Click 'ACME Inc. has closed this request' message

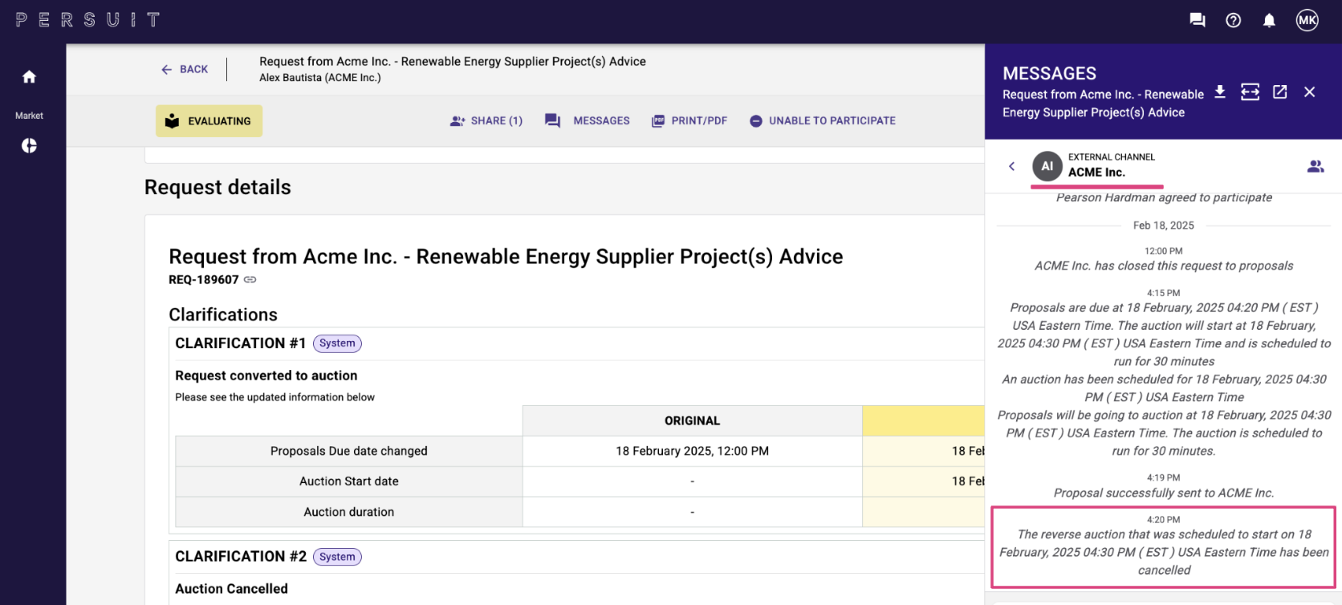1164,266
